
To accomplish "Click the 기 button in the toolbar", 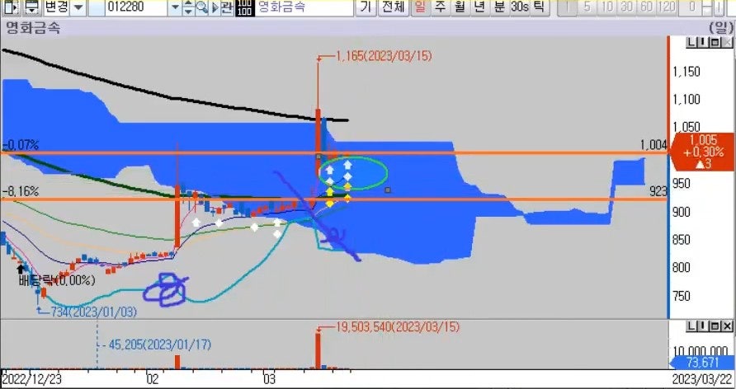I will point(366,7).
